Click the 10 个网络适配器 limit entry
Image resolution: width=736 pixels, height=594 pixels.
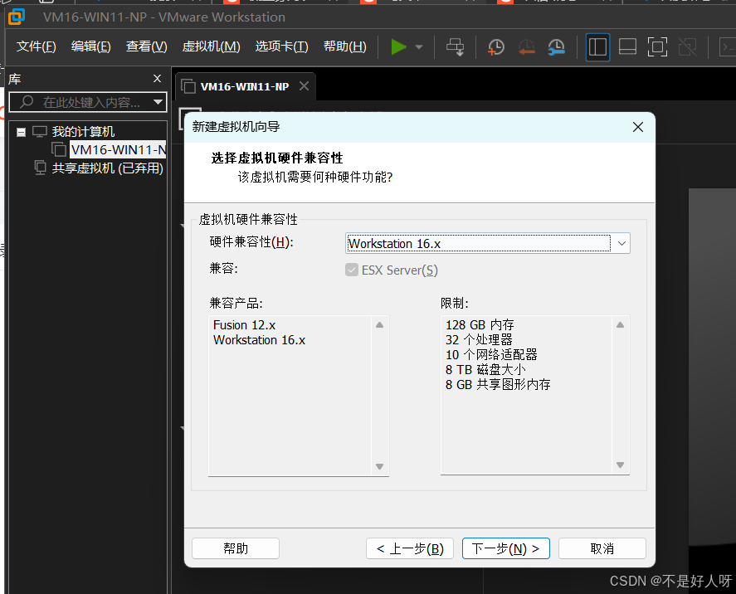pyautogui.click(x=491, y=355)
